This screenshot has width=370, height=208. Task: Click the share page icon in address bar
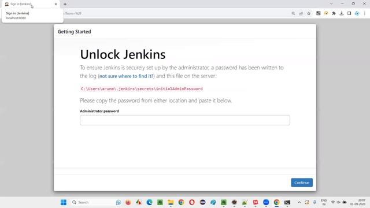[301, 13]
